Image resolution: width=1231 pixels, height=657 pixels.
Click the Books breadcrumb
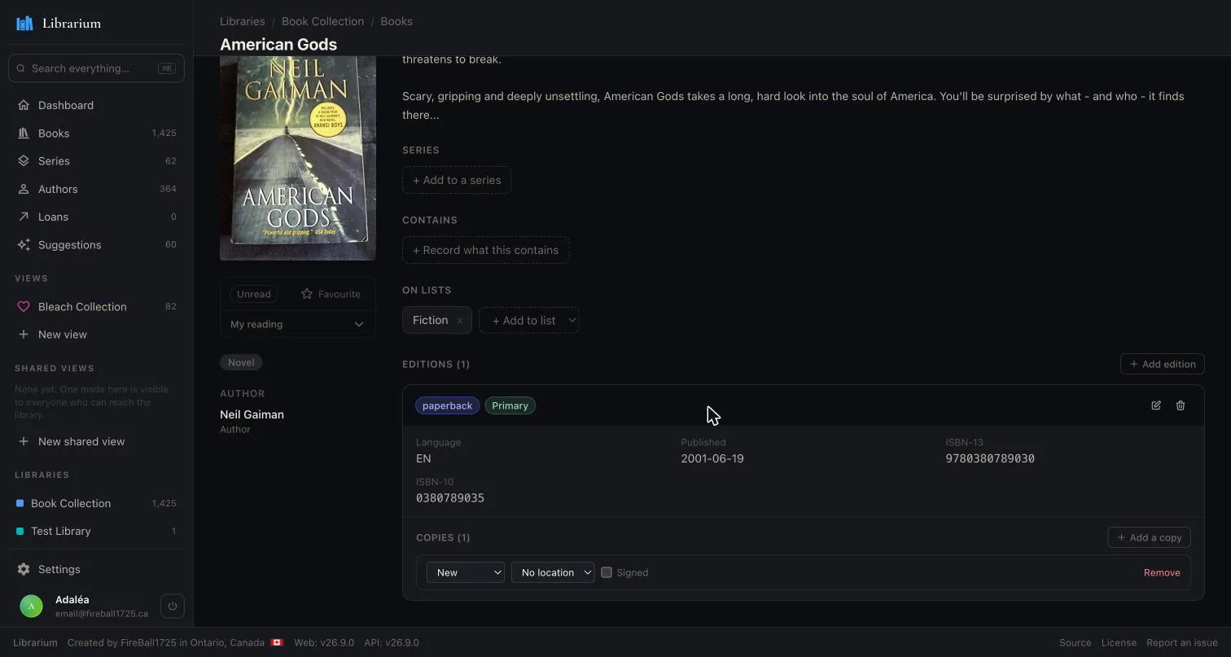[x=396, y=21]
